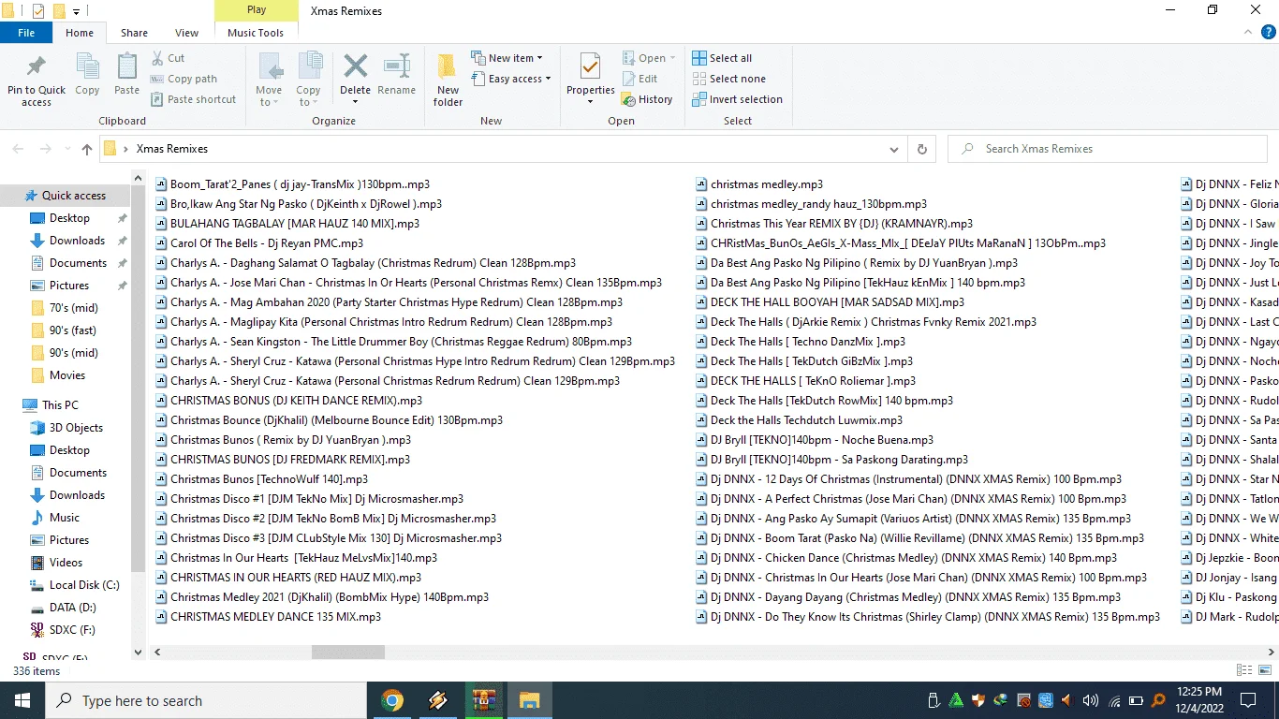The width and height of the screenshot is (1279, 719).
Task: Click the Edit command in ribbon
Action: click(639, 79)
